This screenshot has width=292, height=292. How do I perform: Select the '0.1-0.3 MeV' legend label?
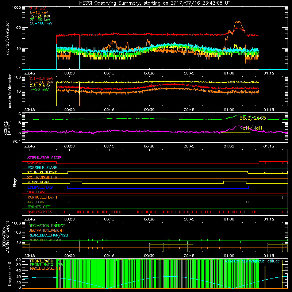[x=42, y=78]
